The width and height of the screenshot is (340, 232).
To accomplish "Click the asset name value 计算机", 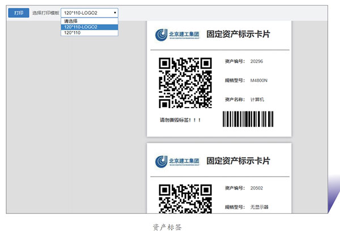I will click(257, 100).
